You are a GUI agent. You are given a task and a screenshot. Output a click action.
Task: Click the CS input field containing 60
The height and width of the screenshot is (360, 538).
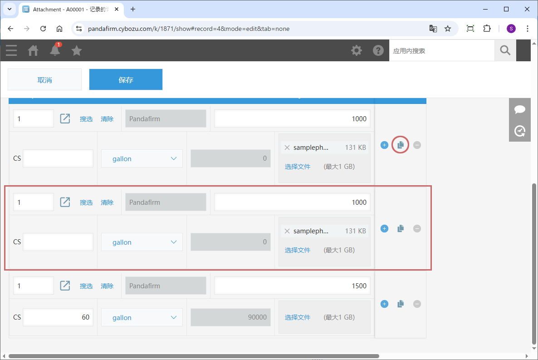(x=58, y=318)
